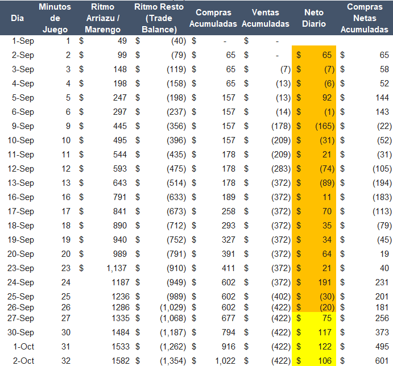The height and width of the screenshot is (366, 393).
Task: Select the 'Compras Netas Acumuladas' header
Action: 365,18
